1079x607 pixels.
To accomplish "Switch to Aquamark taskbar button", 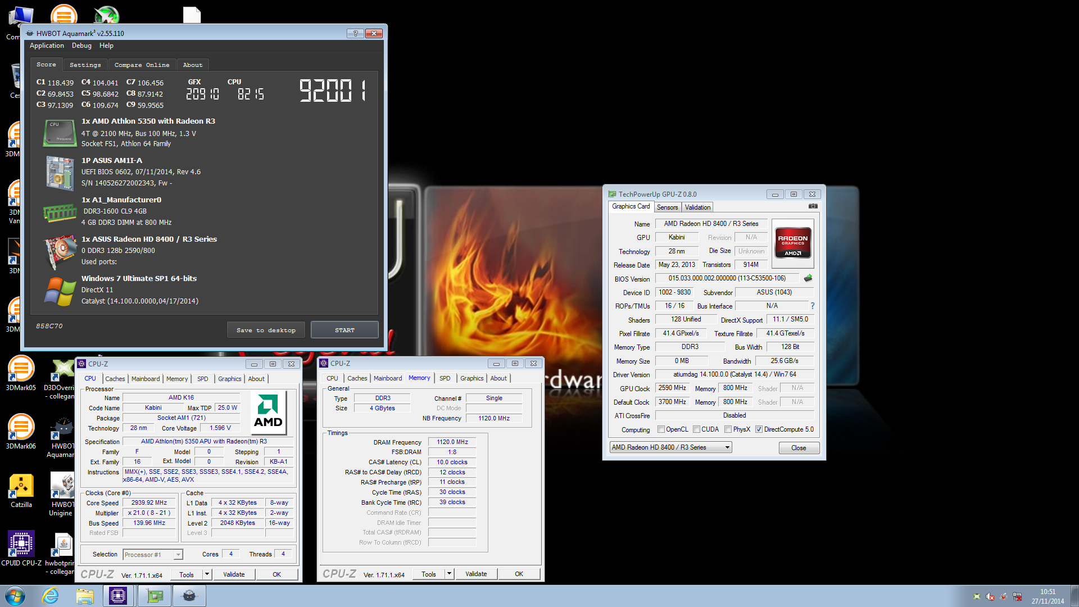I will 189,596.
